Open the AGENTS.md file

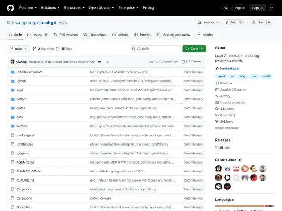point(26,162)
